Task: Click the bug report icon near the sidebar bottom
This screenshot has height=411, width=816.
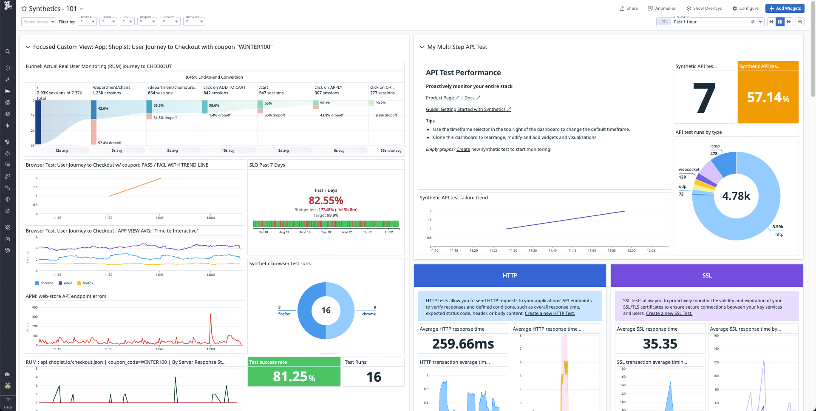Action: click(8, 227)
